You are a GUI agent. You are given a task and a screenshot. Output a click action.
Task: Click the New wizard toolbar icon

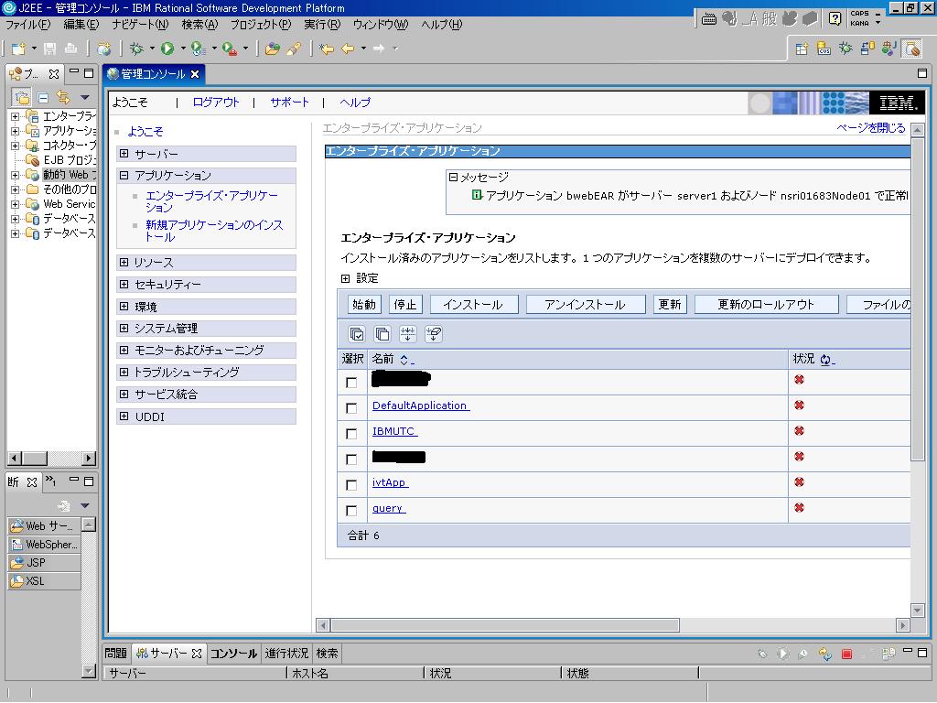click(18, 49)
